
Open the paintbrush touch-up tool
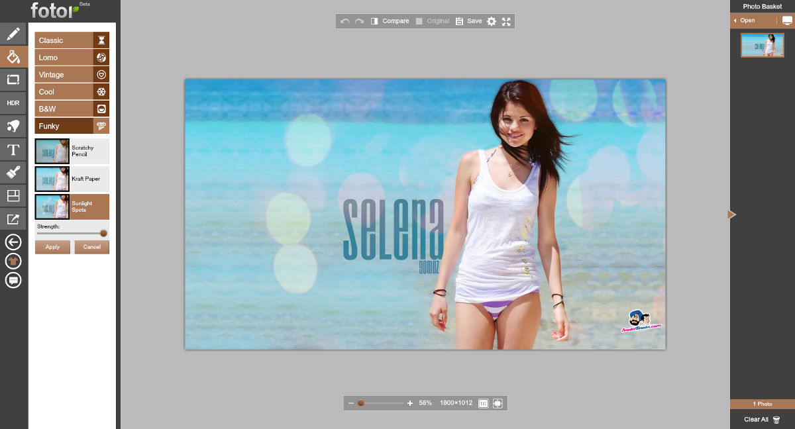[x=13, y=173]
